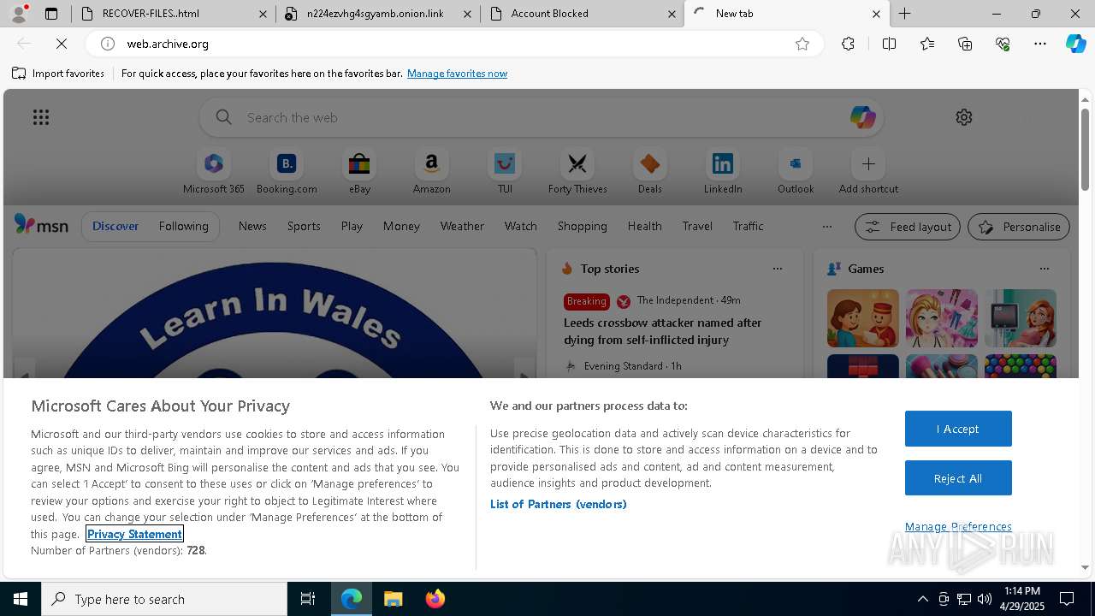The height and width of the screenshot is (616, 1095).
Task: Open a new browser tab
Action: tap(904, 14)
